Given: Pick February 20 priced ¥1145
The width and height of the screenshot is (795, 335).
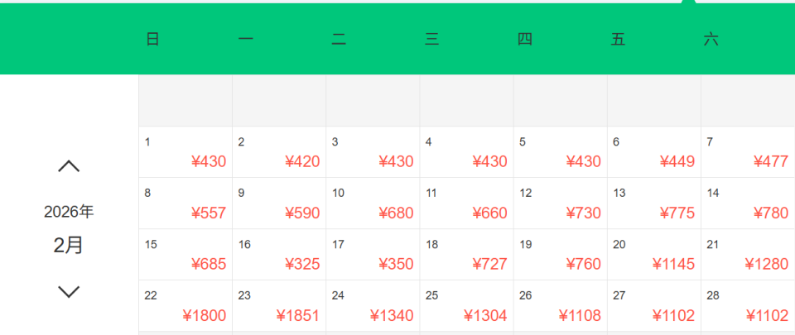Looking at the screenshot, I should click(654, 255).
